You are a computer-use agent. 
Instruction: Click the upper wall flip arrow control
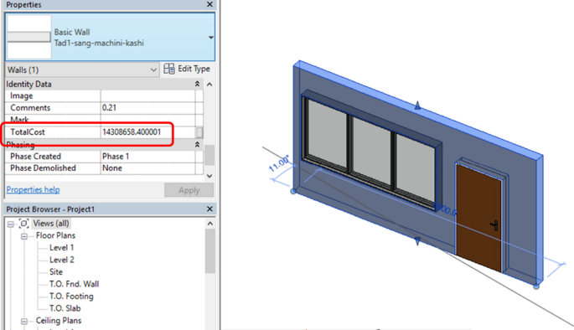click(x=417, y=106)
